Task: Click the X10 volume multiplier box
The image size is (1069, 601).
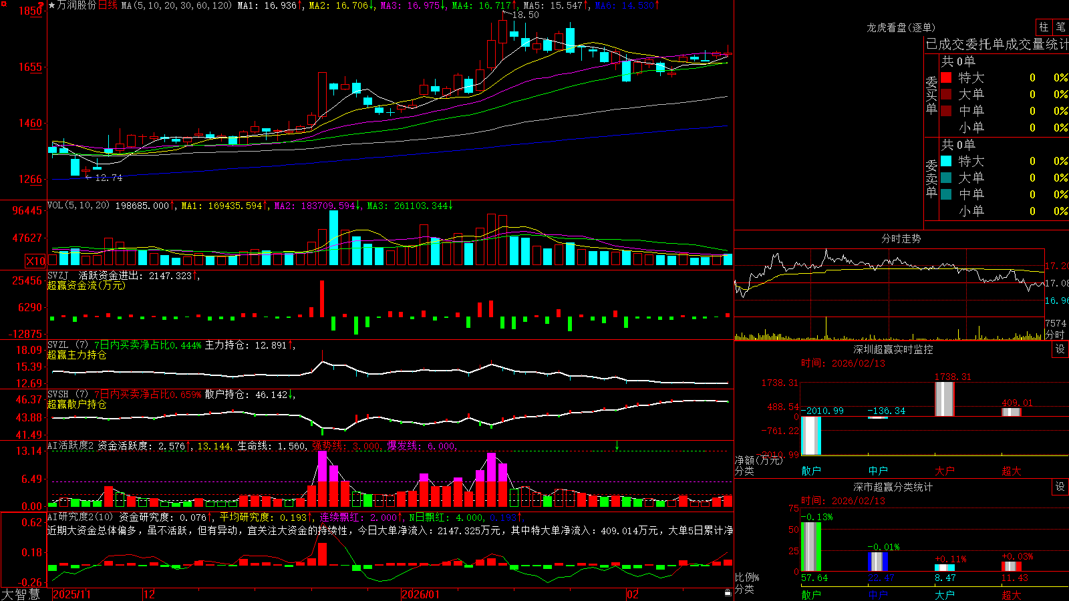Action: coord(36,261)
